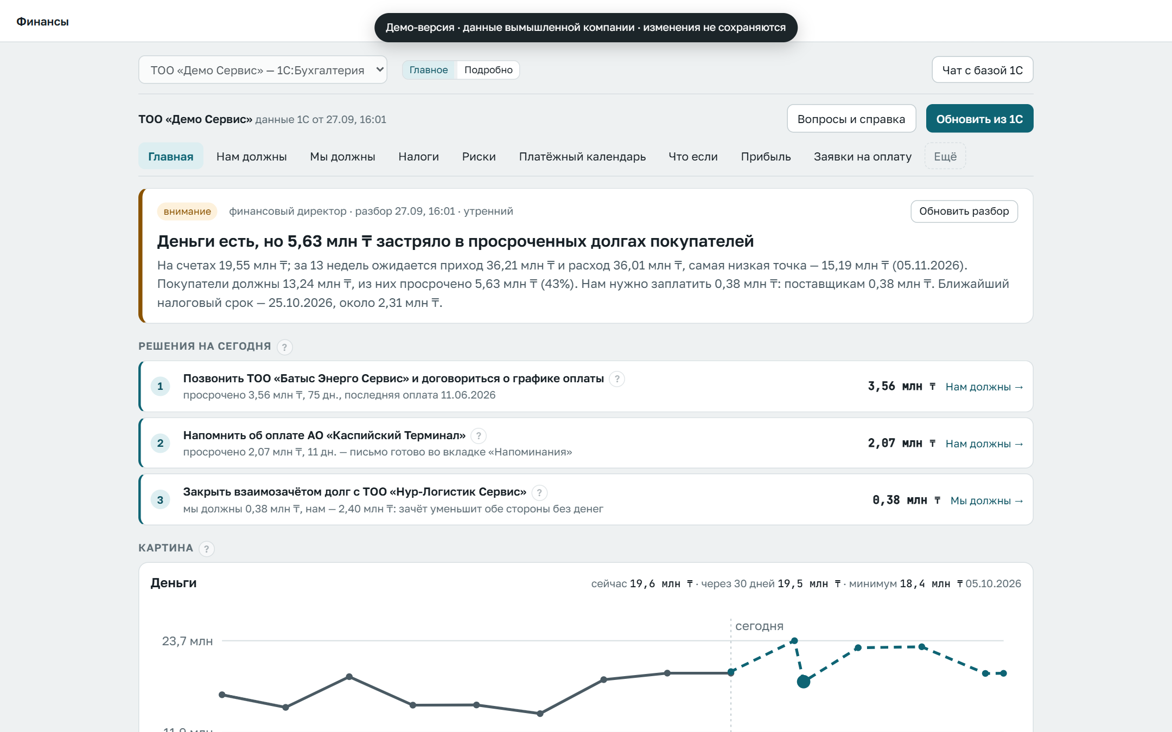Open the Что если tab
This screenshot has height=732, width=1172.
[x=693, y=157]
